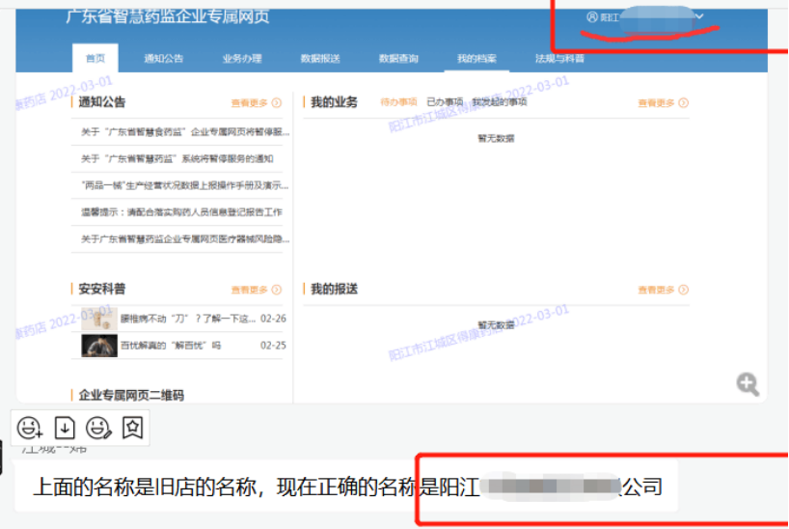The height and width of the screenshot is (529, 789).
Task: Open the 百忧解 article
Action: pyautogui.click(x=171, y=346)
